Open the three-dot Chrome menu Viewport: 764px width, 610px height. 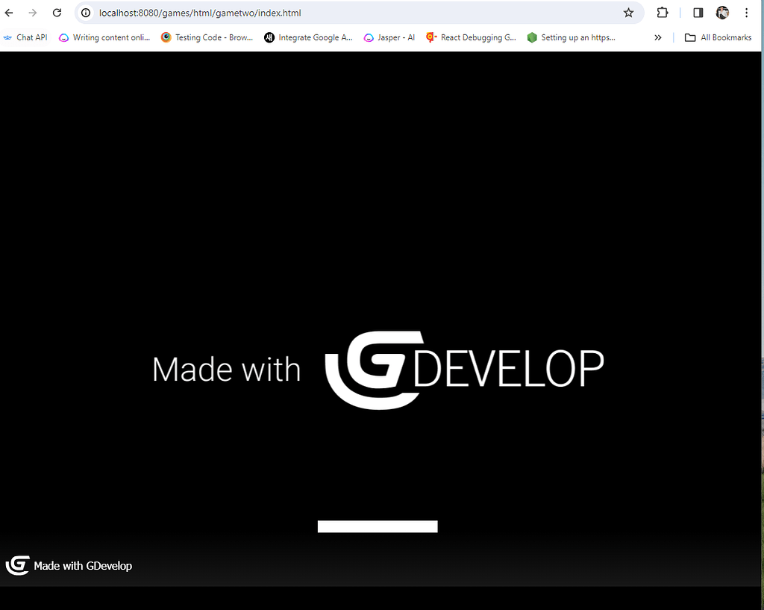click(747, 13)
